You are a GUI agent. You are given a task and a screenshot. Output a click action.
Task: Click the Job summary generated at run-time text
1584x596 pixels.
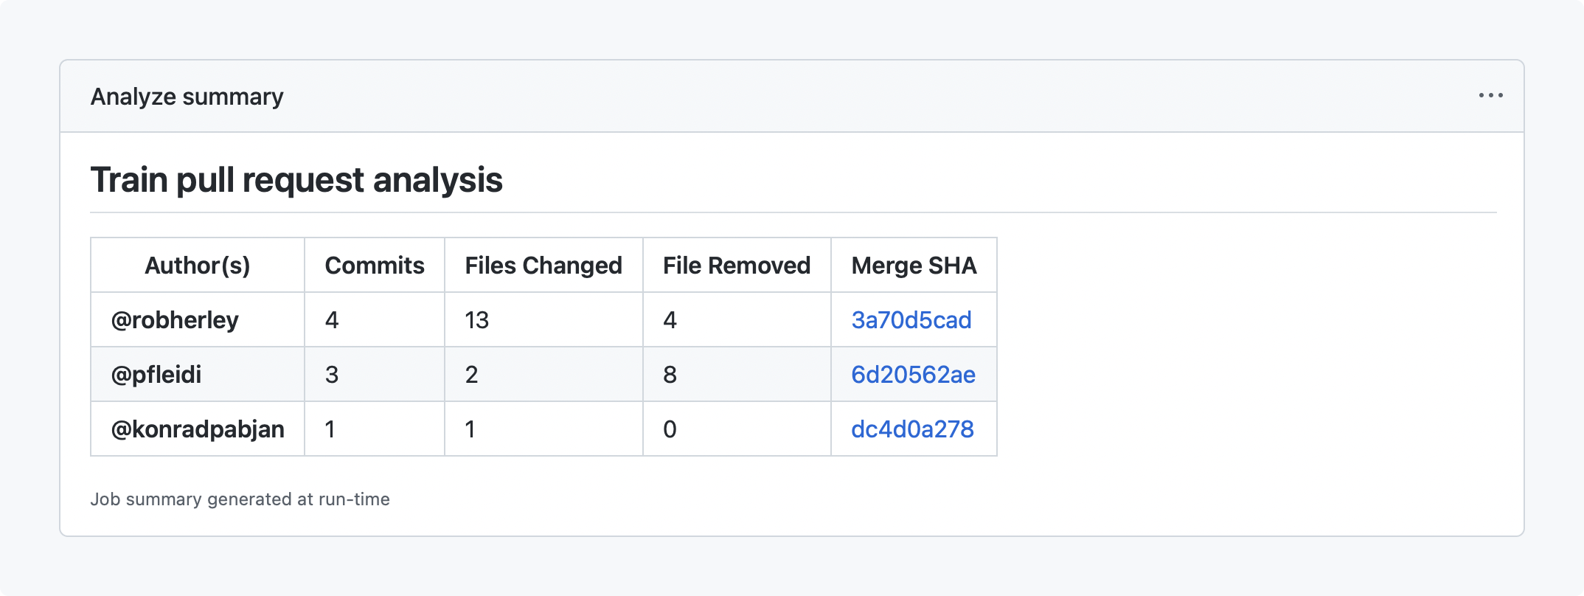(x=240, y=499)
